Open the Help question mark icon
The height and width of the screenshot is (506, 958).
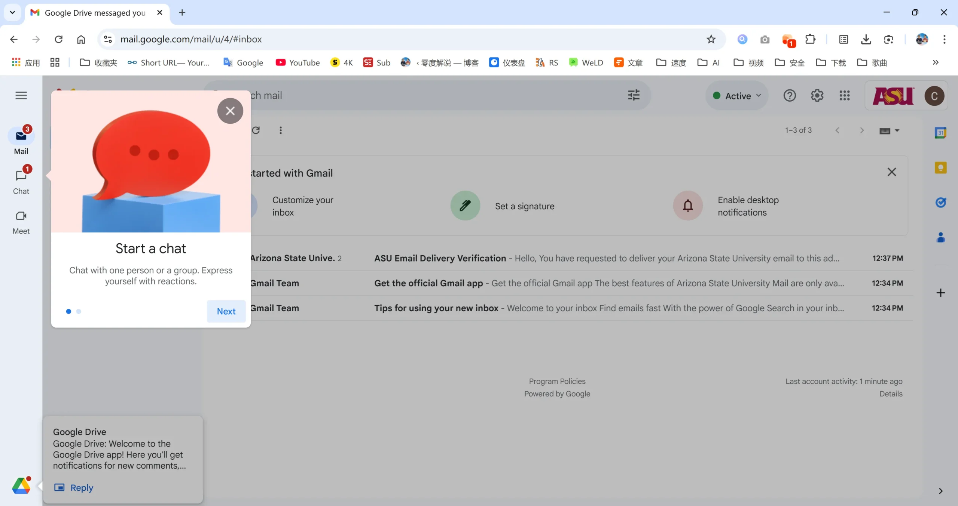[x=789, y=96]
